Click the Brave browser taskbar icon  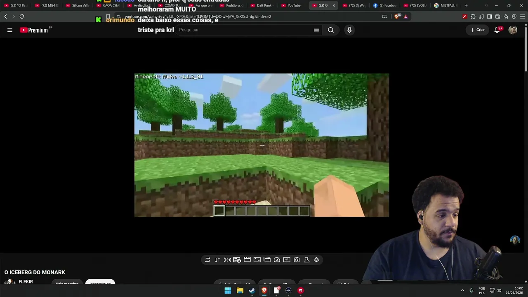click(x=264, y=290)
